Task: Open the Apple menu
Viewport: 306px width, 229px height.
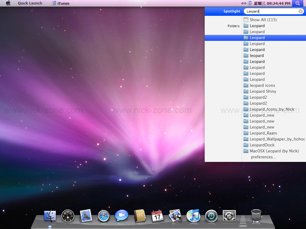Action: pos(8,3)
